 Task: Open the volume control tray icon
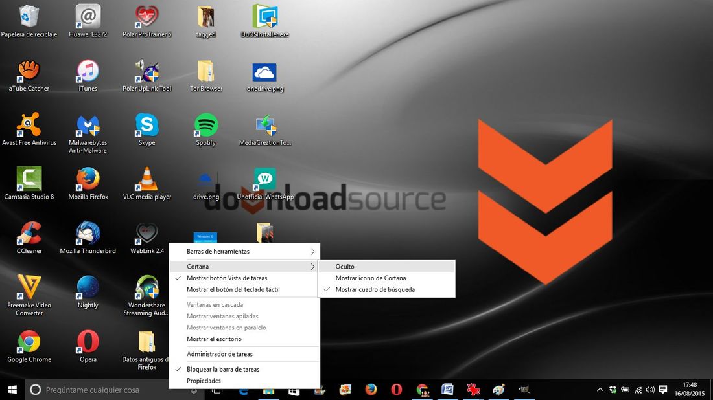pos(650,390)
